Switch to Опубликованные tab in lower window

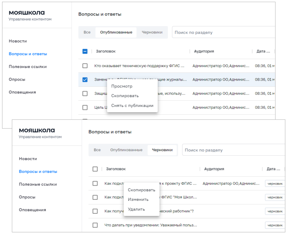click(126, 150)
